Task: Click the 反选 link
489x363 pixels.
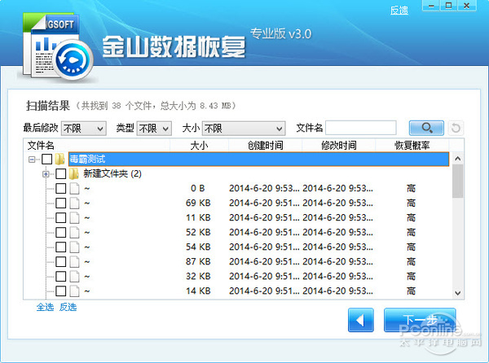Action: pyautogui.click(x=68, y=307)
